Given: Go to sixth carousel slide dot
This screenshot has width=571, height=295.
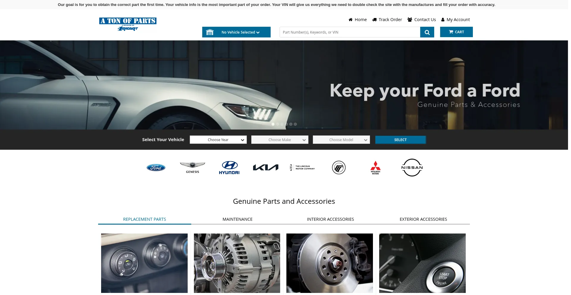Looking at the screenshot, I should coord(295,124).
